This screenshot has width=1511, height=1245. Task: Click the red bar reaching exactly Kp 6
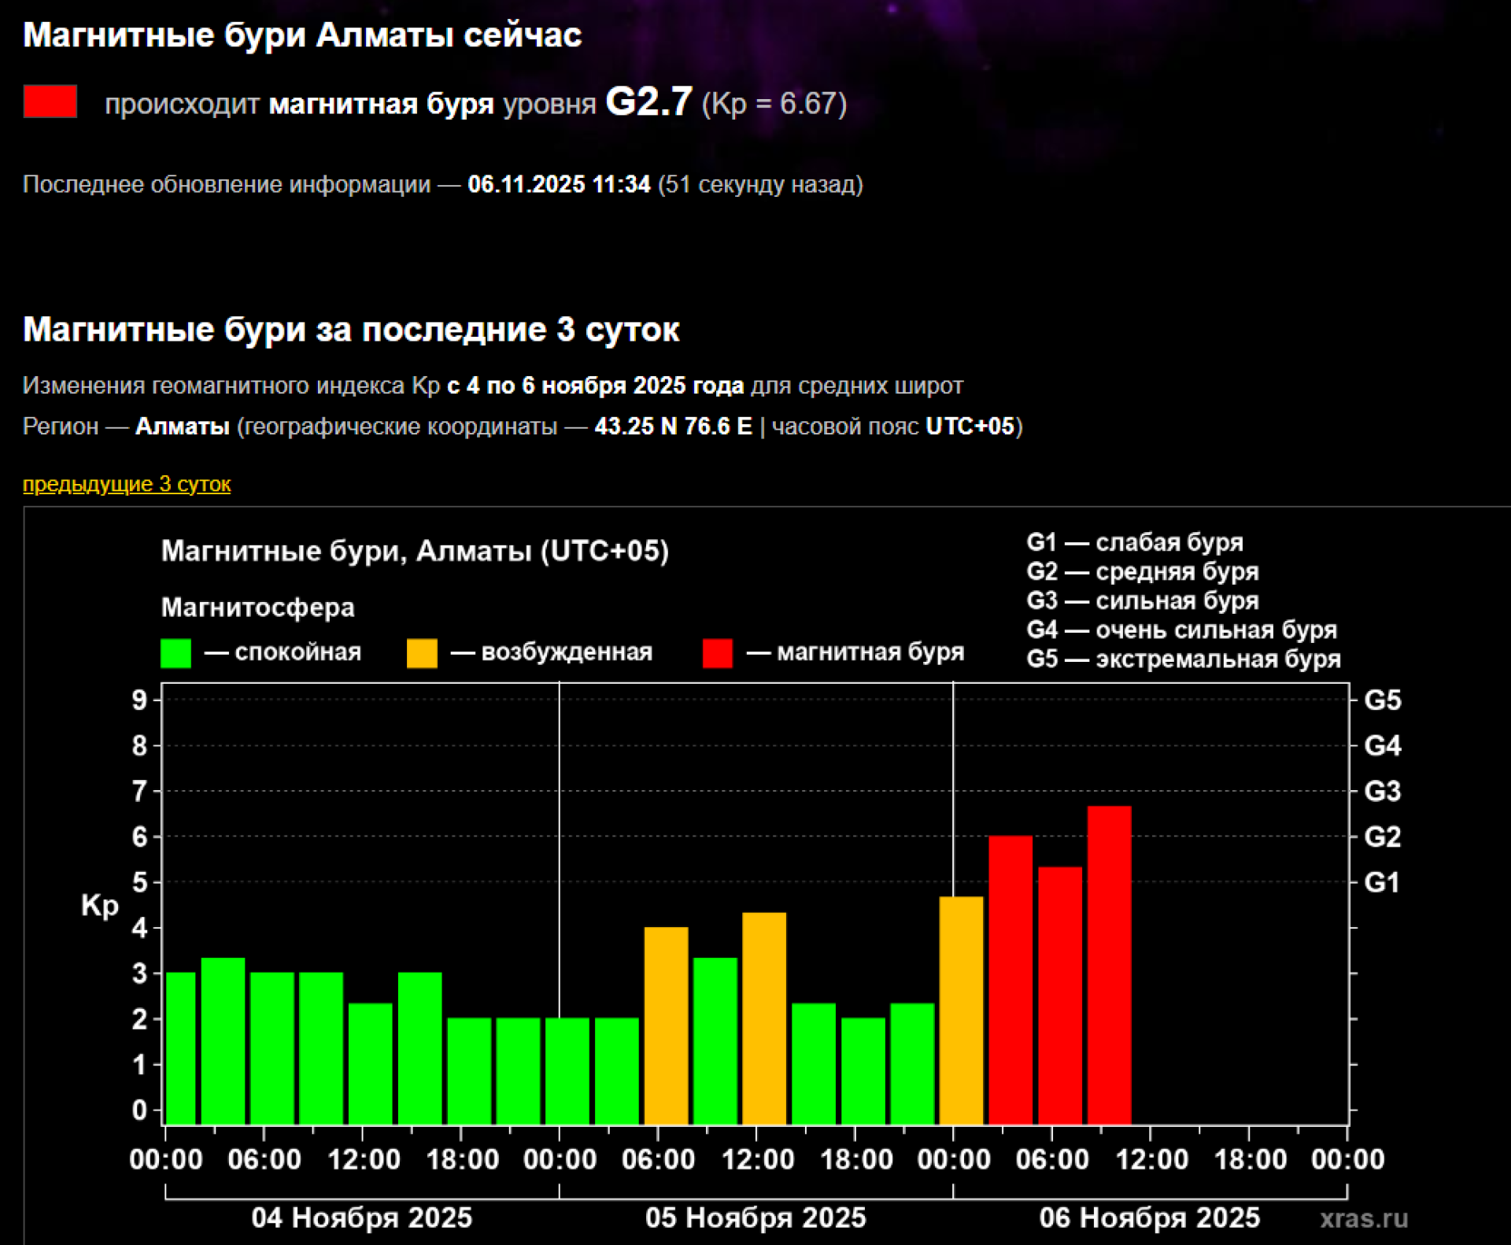pos(1010,980)
